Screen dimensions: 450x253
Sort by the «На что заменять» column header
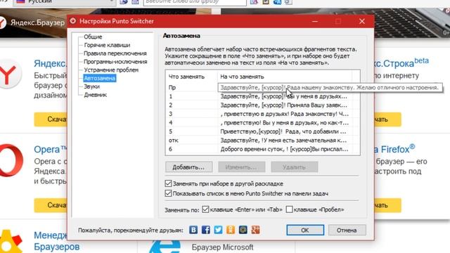click(284, 77)
